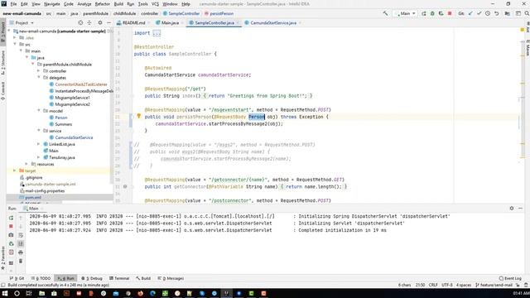Click the Rerun icon in the Run panel

pyautogui.click(x=11, y=218)
